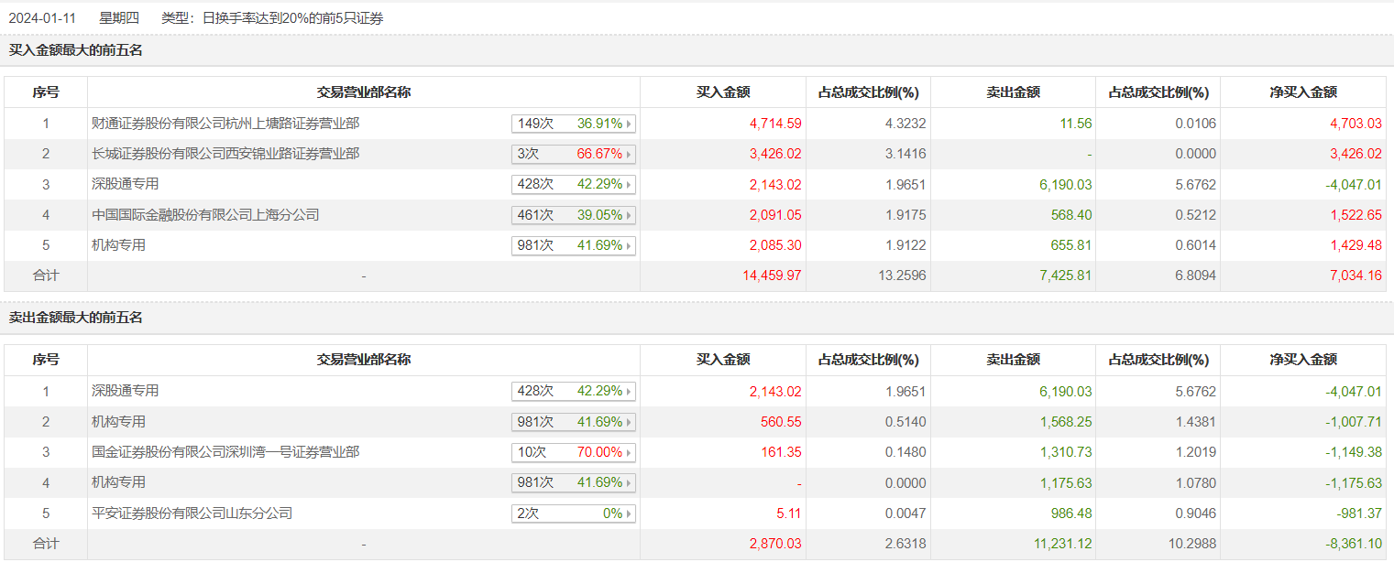Expand the 3次 66.67% stats box
This screenshot has width=1394, height=562.
pos(573,154)
